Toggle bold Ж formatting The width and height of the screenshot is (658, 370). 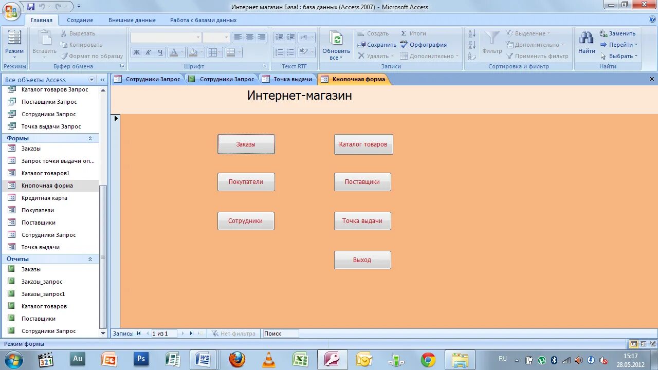pos(136,52)
